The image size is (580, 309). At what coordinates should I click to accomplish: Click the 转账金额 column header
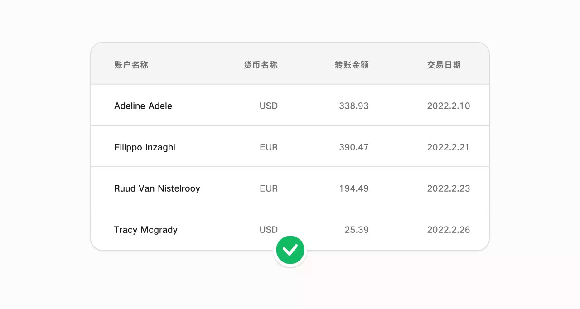point(352,65)
